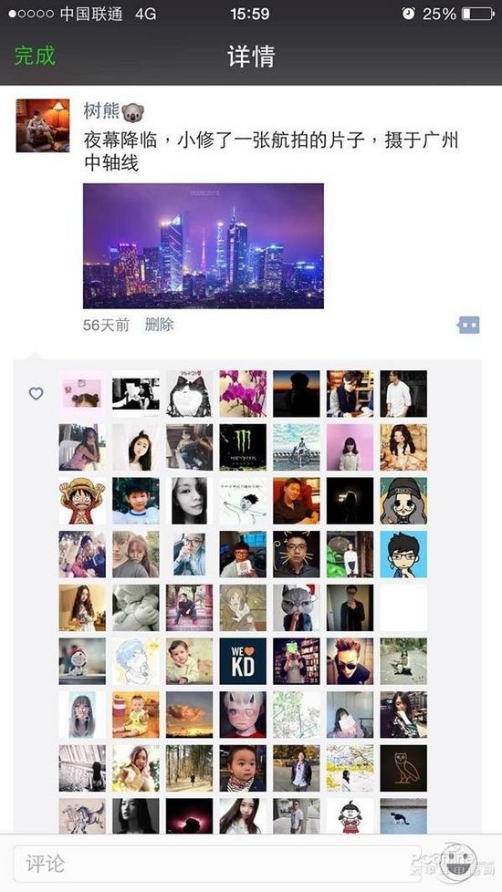Open the Monster Energy logo avatar

(x=243, y=447)
